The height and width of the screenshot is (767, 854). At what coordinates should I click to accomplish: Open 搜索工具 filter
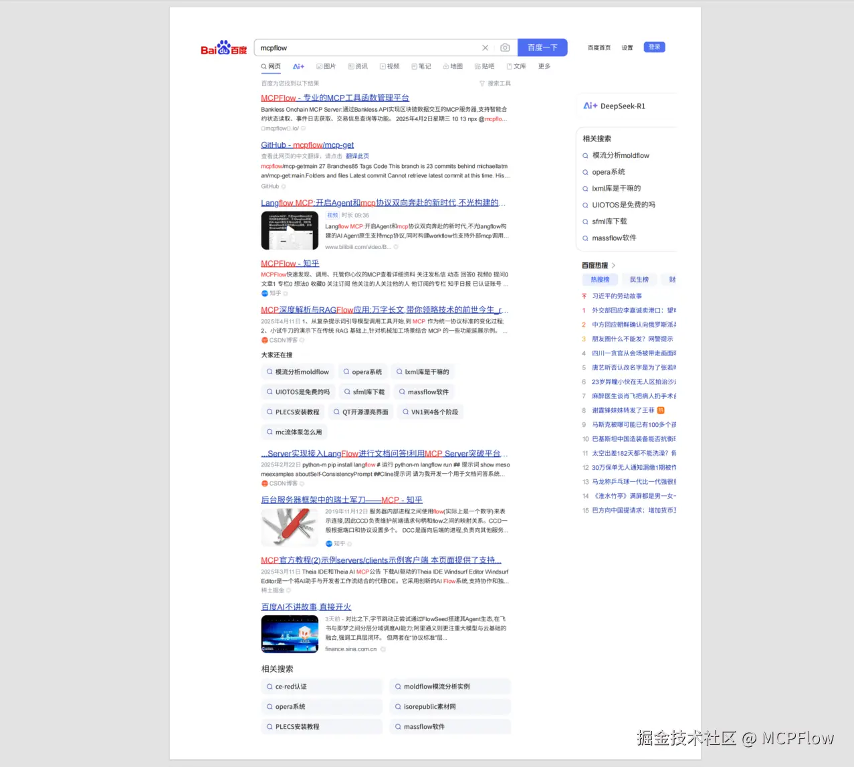coord(495,84)
